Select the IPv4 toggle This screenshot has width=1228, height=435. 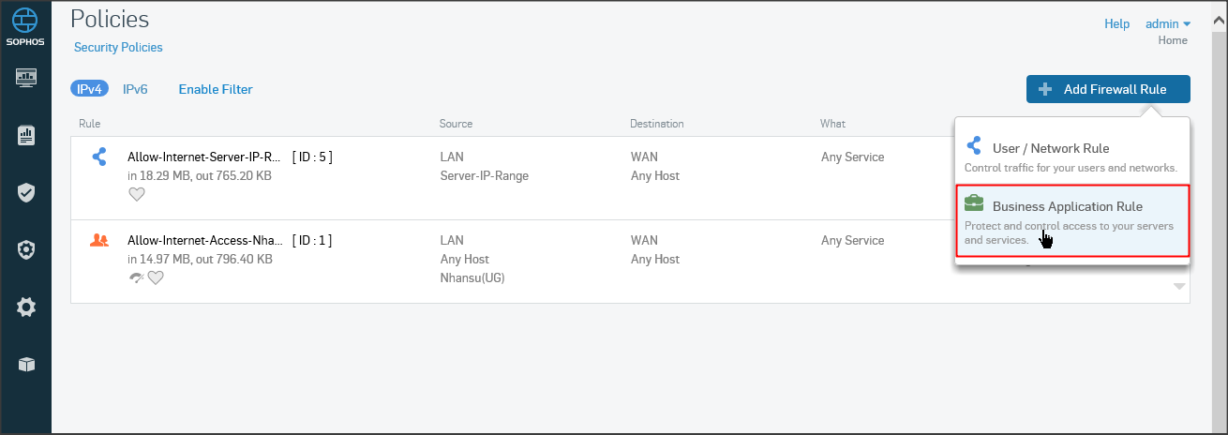(x=89, y=89)
